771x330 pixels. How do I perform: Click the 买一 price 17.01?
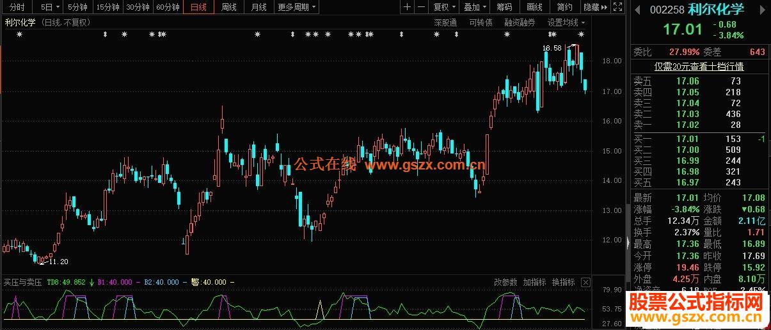tap(688, 139)
